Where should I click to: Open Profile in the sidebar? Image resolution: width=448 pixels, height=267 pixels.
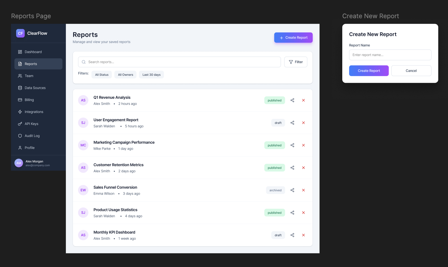pyautogui.click(x=38, y=147)
